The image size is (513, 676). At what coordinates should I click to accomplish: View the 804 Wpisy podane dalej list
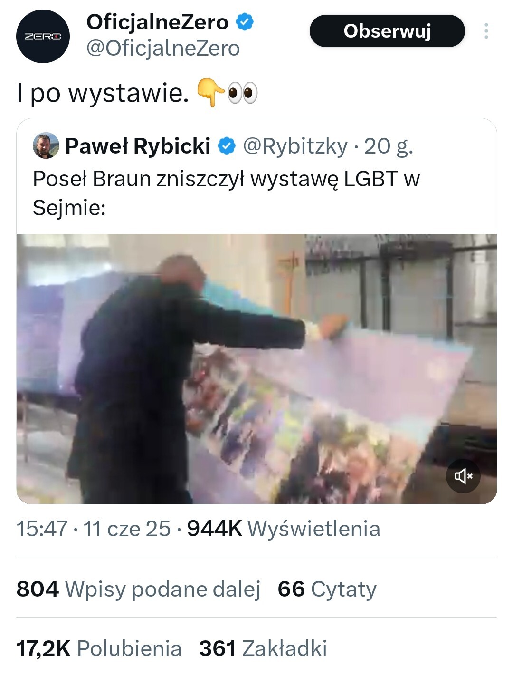138,589
